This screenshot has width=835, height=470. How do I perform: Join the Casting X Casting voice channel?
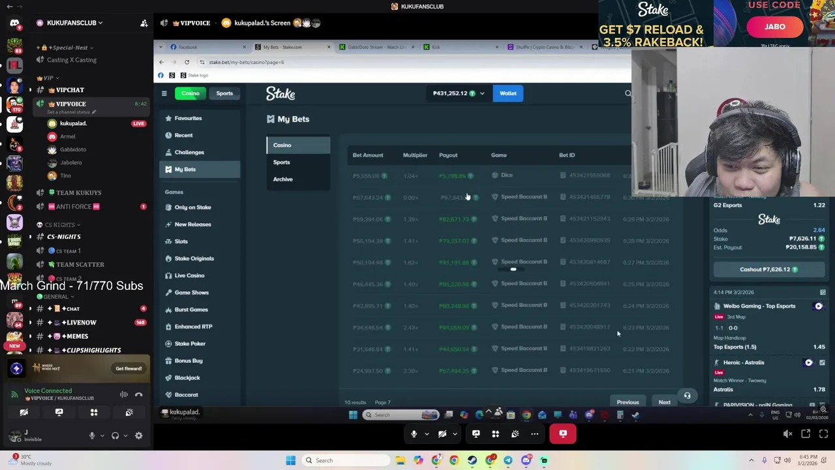(71, 60)
